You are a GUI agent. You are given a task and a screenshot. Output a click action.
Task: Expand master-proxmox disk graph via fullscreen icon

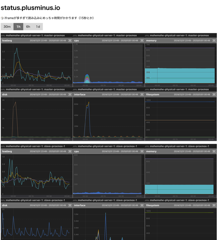pos(70,94)
